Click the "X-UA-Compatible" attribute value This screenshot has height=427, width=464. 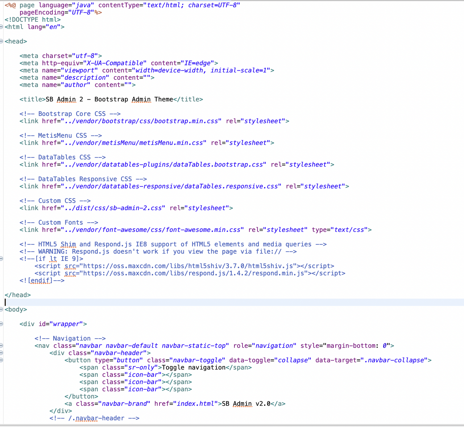[115, 63]
